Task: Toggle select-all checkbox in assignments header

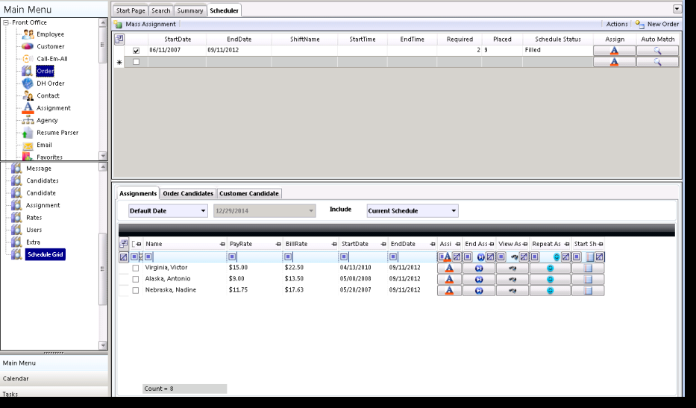Action: pyautogui.click(x=134, y=244)
